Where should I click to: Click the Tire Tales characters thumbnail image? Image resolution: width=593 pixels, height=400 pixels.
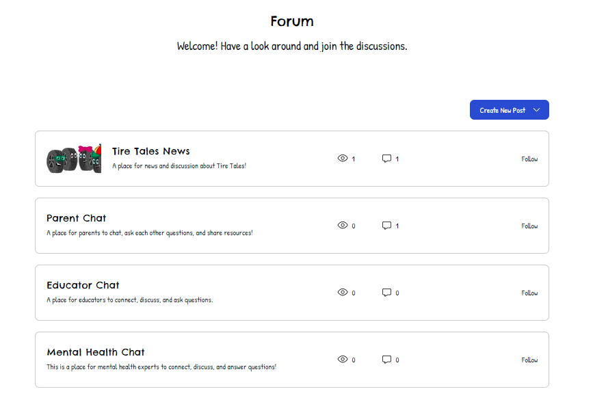coord(74,159)
